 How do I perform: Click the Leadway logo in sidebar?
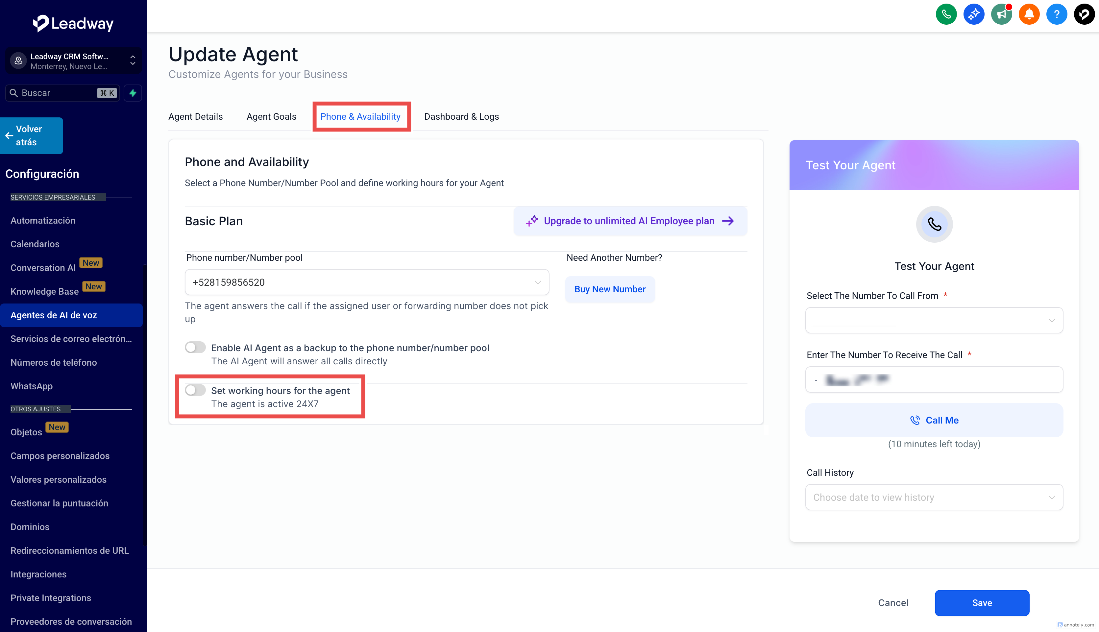pos(73,23)
